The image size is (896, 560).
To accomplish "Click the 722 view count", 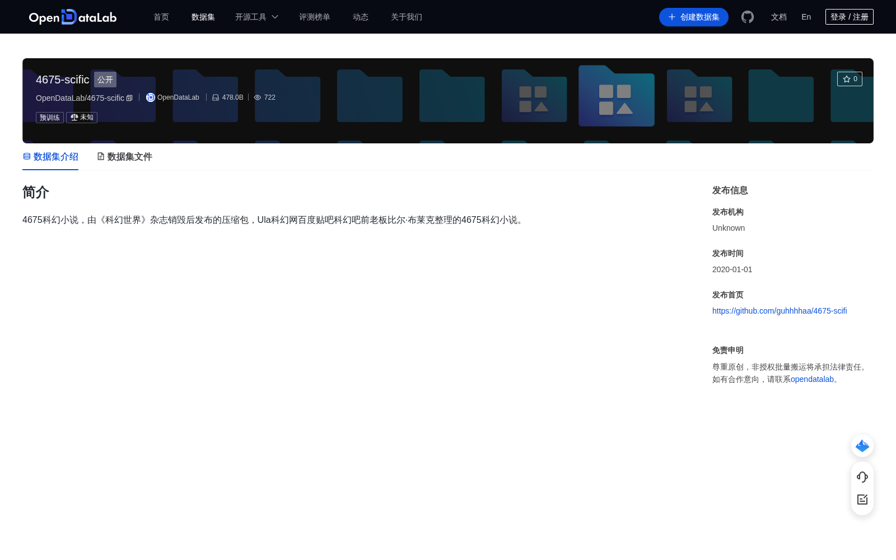I will click(x=270, y=97).
